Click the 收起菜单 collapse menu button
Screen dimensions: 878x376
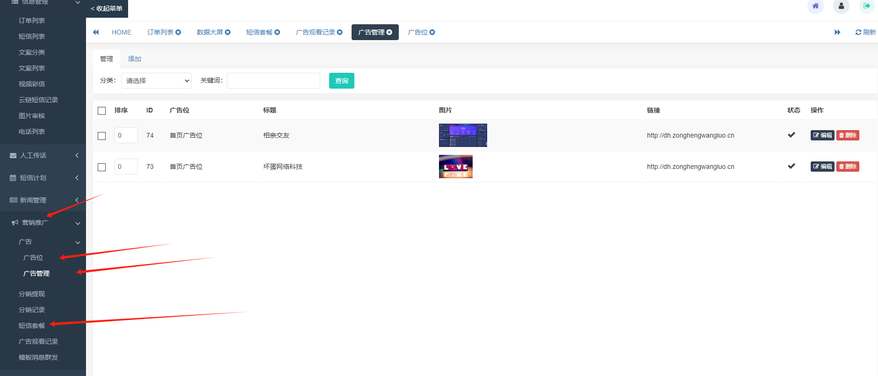point(107,8)
